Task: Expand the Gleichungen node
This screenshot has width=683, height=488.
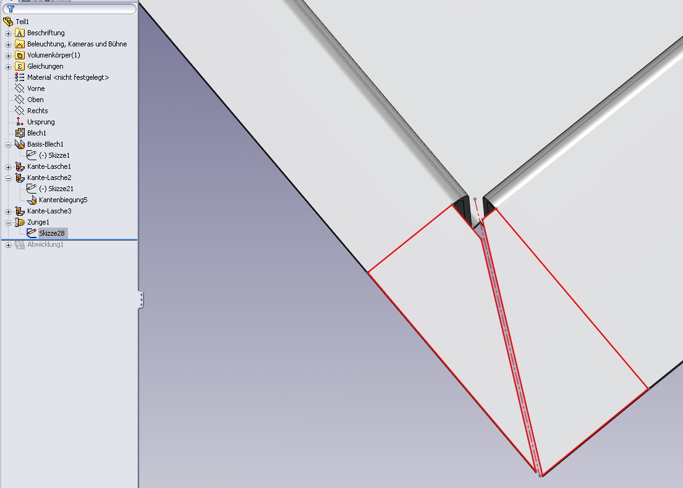Action: point(8,67)
